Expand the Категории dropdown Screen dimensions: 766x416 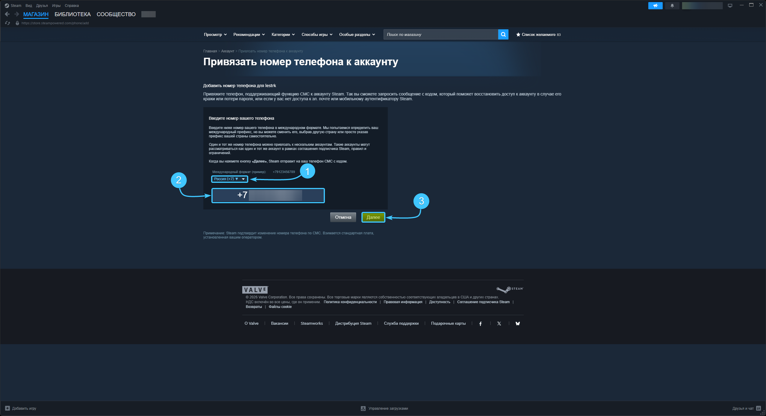coord(283,35)
